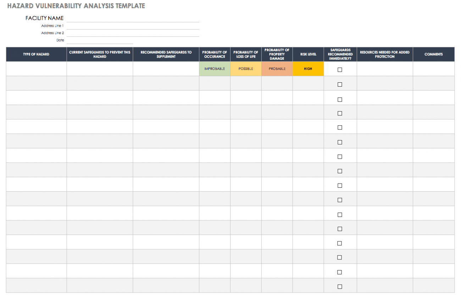The image size is (461, 296).
Task: Click the Facility Name input line
Action: click(x=133, y=18)
